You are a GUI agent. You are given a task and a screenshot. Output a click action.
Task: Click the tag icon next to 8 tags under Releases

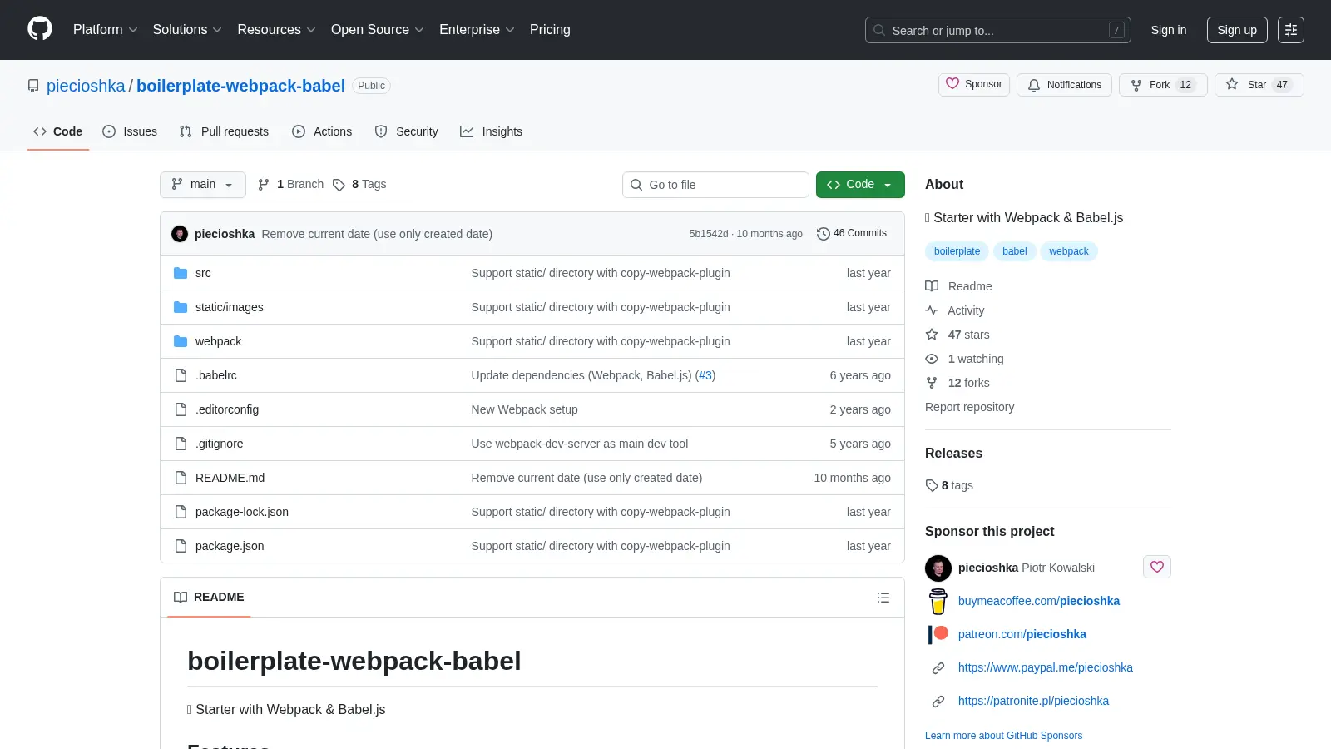click(932, 485)
